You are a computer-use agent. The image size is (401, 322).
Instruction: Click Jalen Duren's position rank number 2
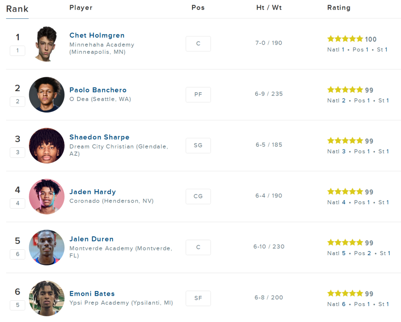pos(369,254)
